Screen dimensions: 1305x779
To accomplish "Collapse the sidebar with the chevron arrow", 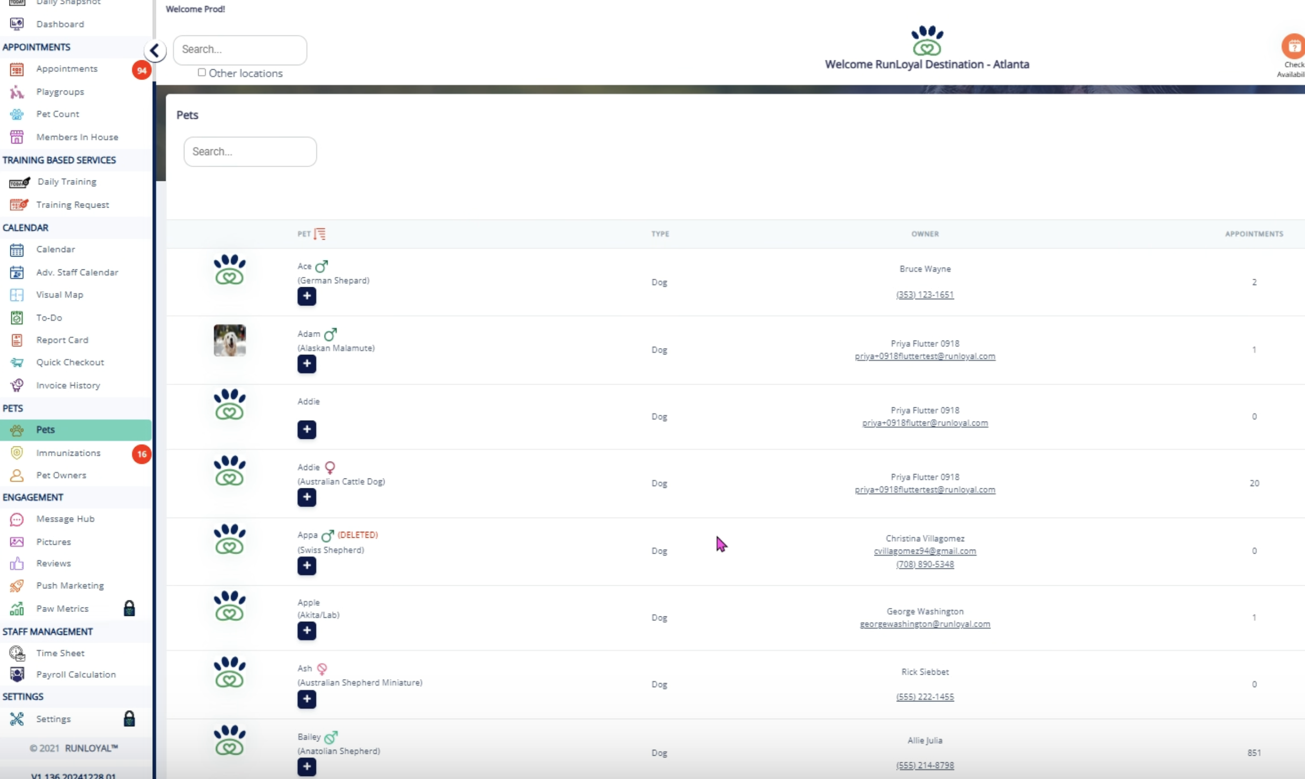I will pyautogui.click(x=155, y=51).
